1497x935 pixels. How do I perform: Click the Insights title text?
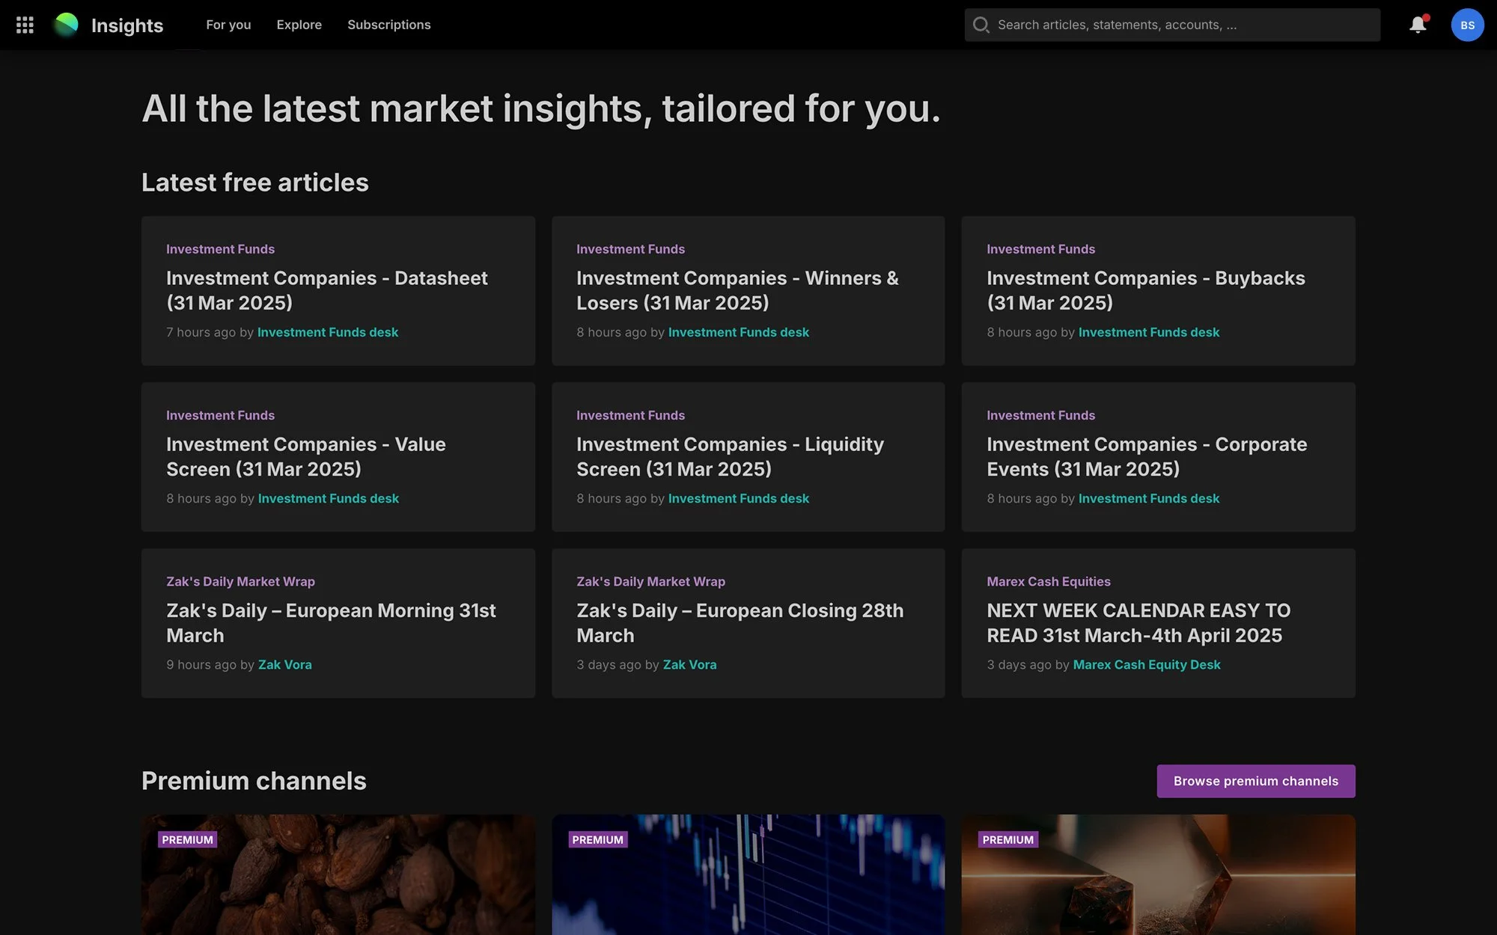point(127,25)
